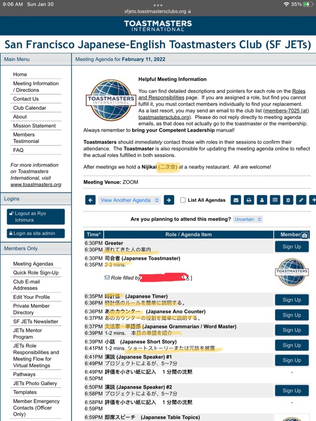Click the plus add agenda icon
Viewport: 316px width, 421px height.
point(313,200)
